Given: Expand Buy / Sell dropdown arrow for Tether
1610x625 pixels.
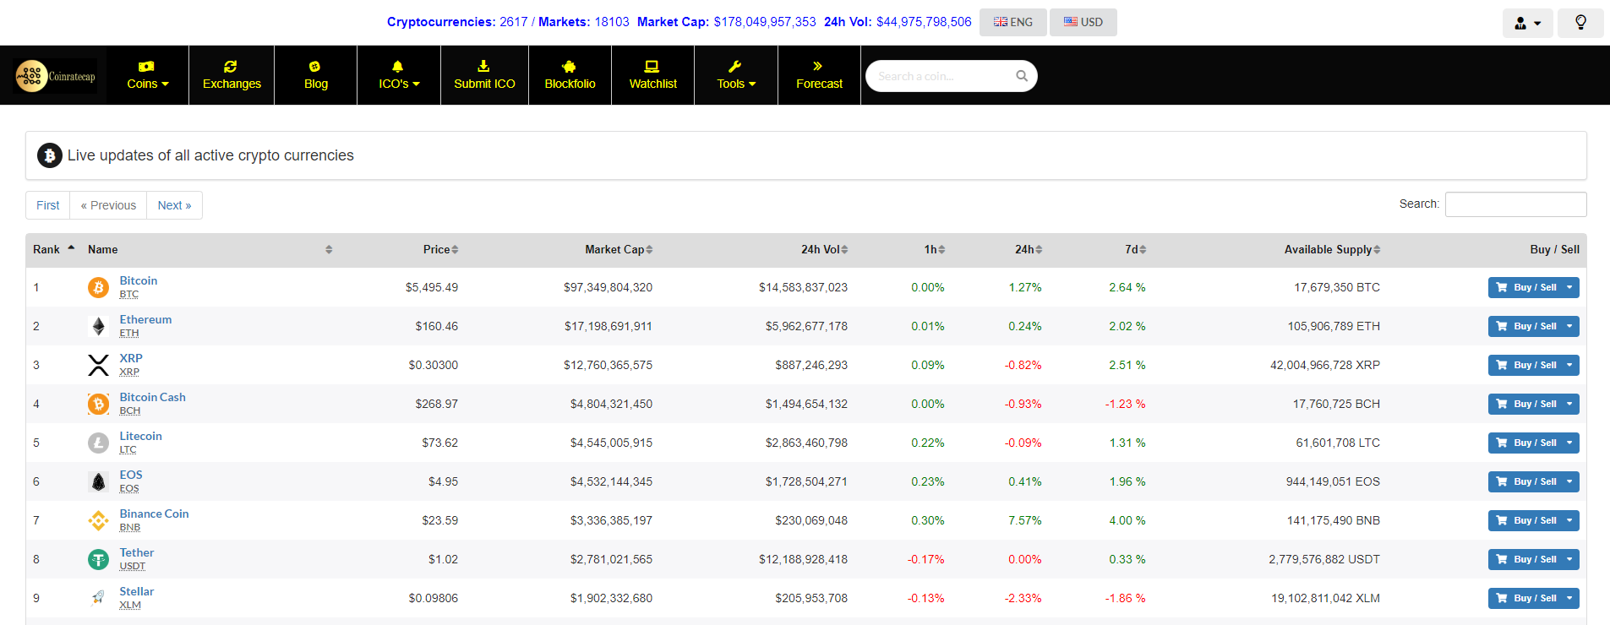Looking at the screenshot, I should coord(1570,559).
